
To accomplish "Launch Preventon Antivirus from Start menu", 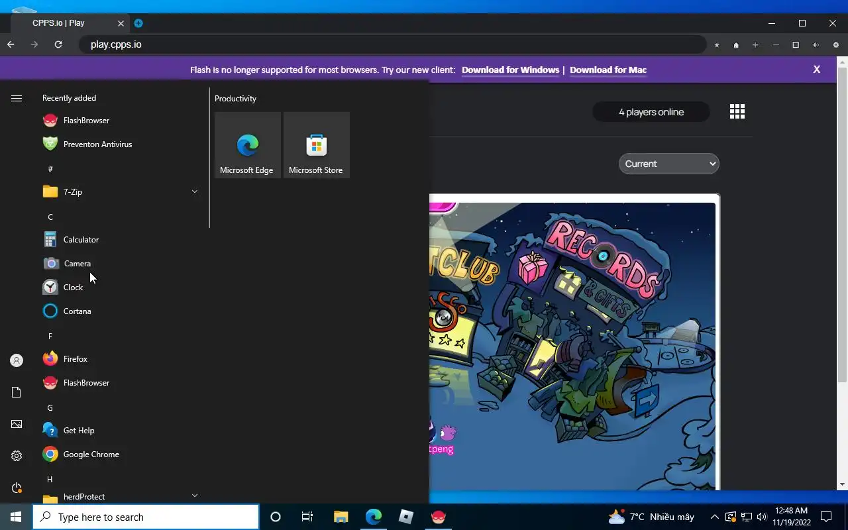I will tap(119, 144).
